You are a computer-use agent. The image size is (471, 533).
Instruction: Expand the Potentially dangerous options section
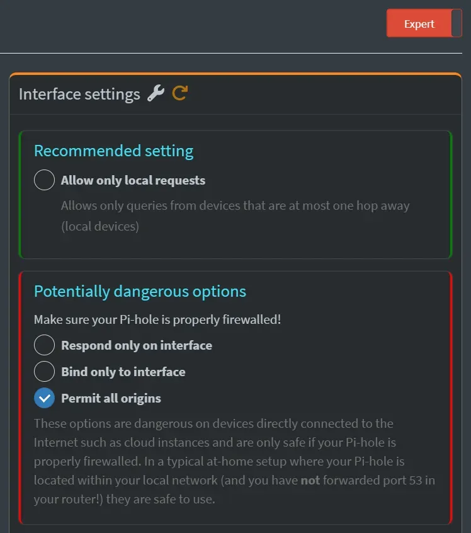click(139, 291)
